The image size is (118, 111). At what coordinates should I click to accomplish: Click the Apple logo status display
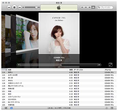(59, 7)
